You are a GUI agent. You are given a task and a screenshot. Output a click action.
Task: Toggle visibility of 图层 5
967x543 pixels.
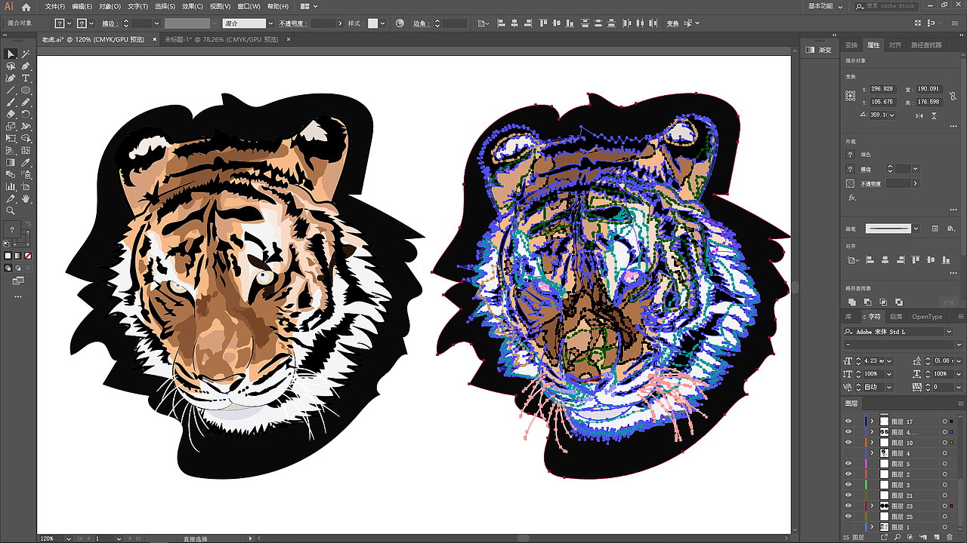pos(848,464)
